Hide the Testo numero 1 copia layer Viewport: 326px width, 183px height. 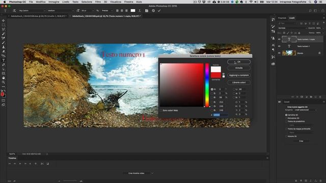[x=279, y=39]
